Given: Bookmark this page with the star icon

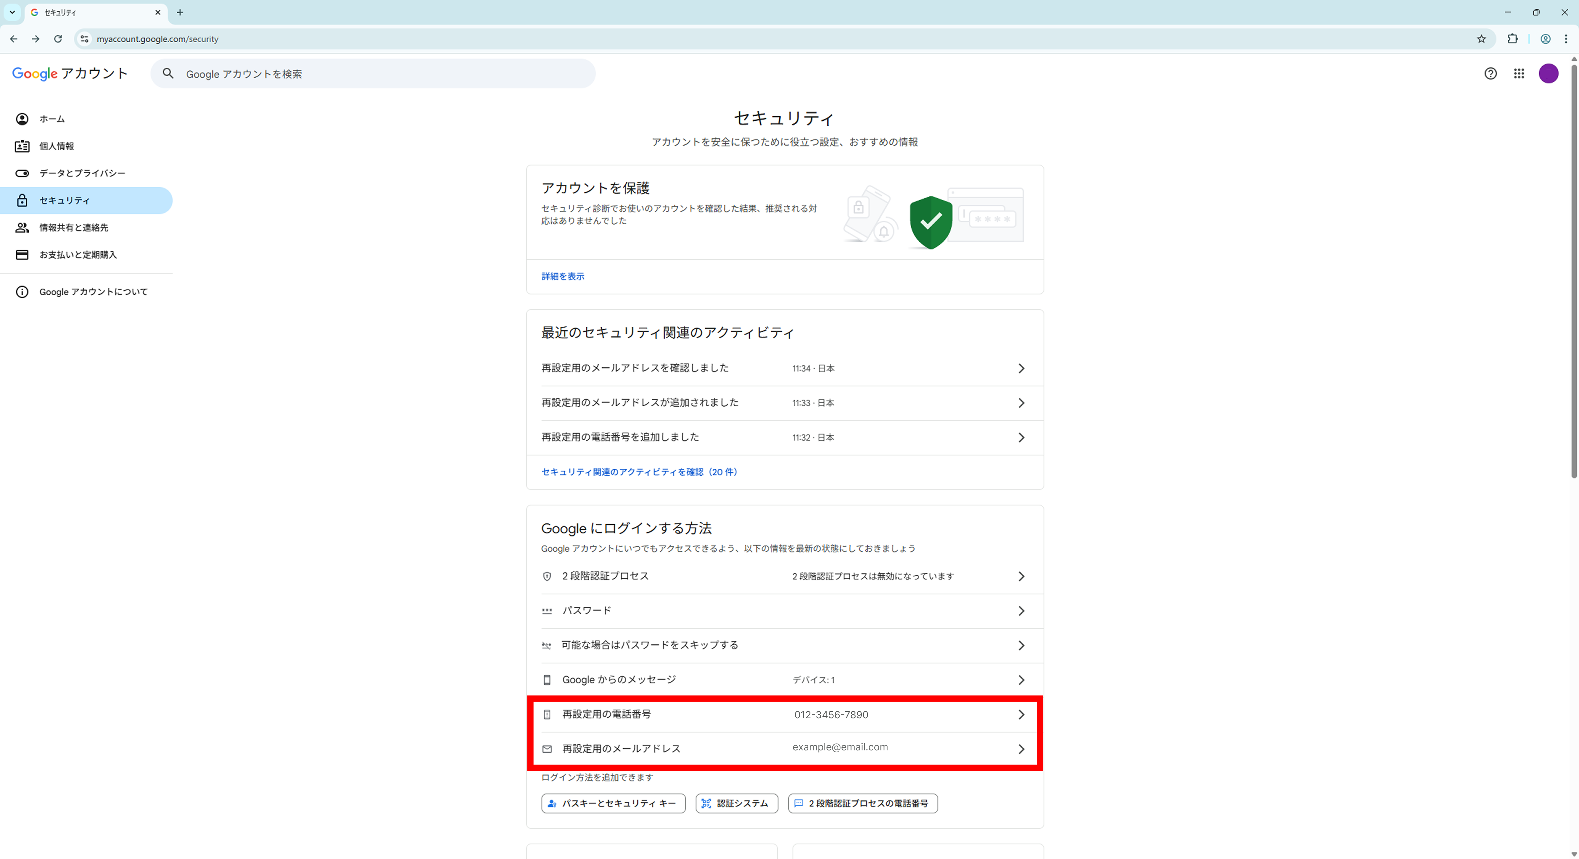Looking at the screenshot, I should pos(1481,39).
